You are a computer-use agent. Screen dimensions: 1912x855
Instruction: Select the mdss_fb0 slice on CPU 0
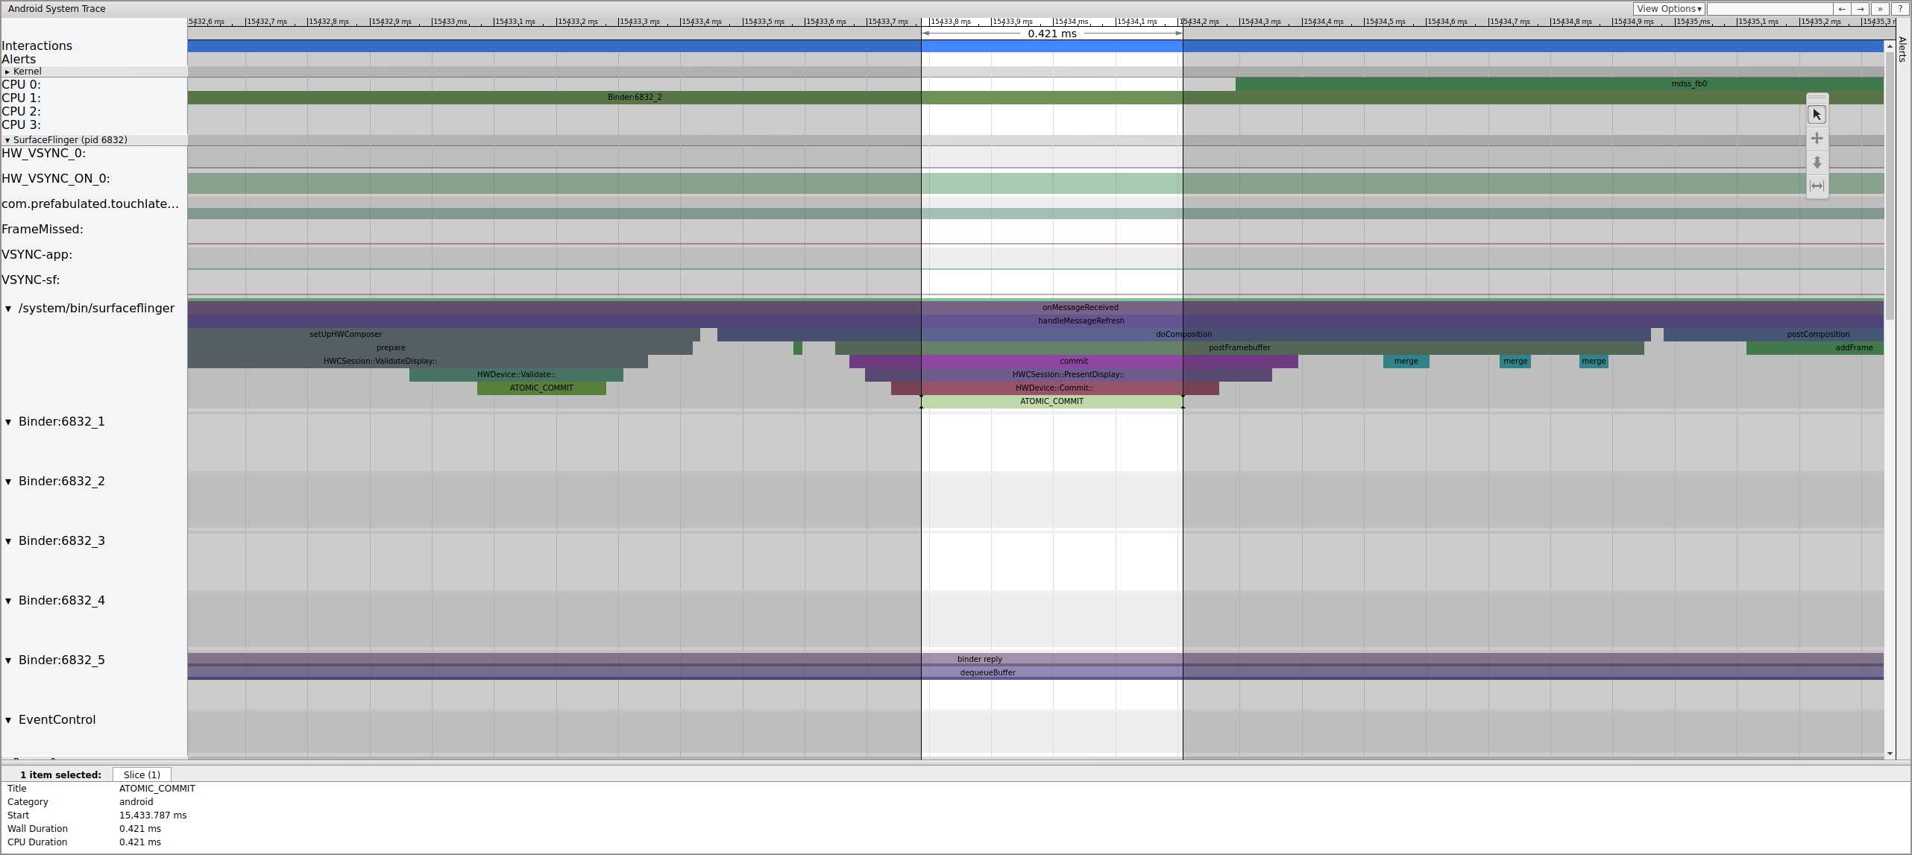tap(1688, 84)
